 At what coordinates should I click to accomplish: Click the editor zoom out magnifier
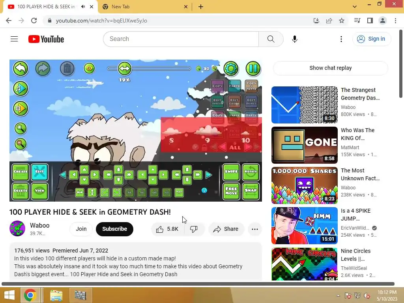21,144
